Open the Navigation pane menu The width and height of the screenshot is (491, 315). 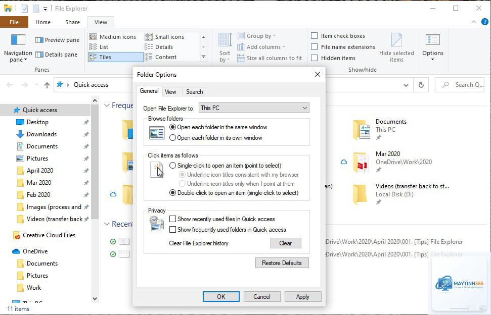click(x=18, y=48)
